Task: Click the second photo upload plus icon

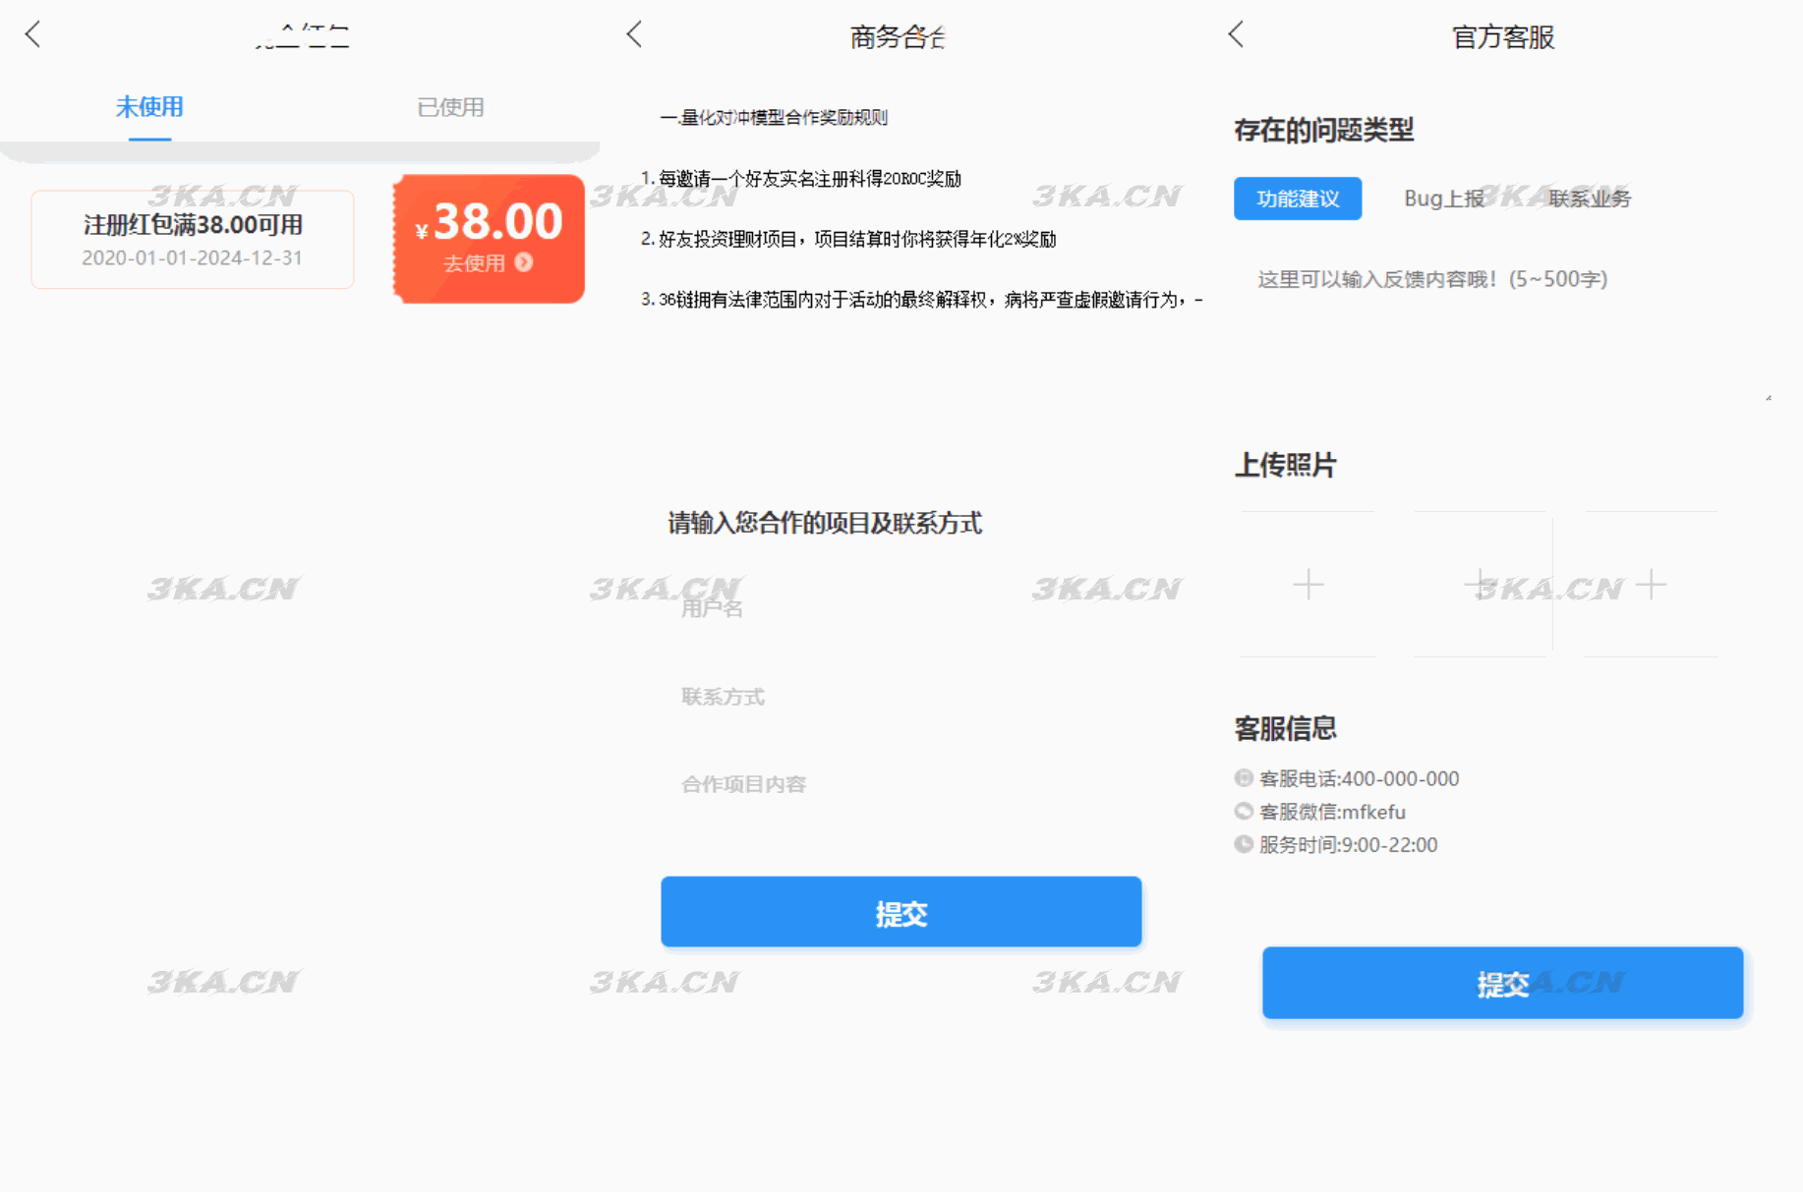Action: coord(1481,585)
